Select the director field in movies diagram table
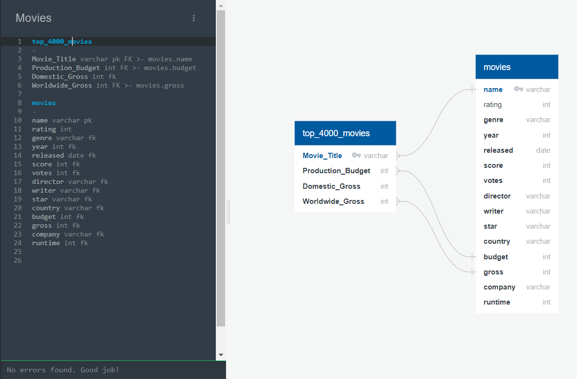 (x=517, y=196)
